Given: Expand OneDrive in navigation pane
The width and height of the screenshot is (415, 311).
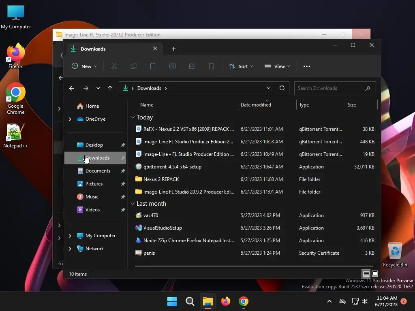Looking at the screenshot, I should point(70,119).
